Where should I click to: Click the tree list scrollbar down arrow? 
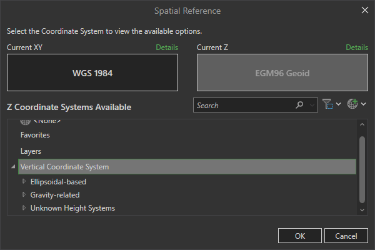point(362,210)
